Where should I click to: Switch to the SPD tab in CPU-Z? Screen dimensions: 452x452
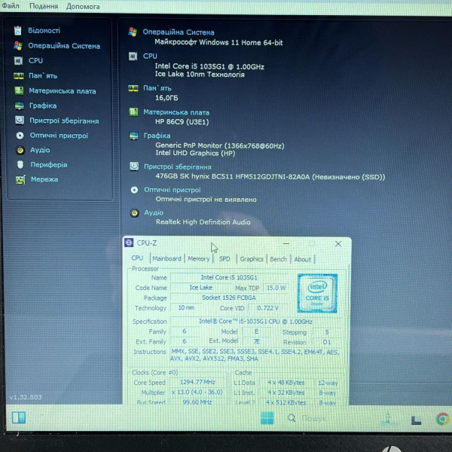(x=224, y=259)
